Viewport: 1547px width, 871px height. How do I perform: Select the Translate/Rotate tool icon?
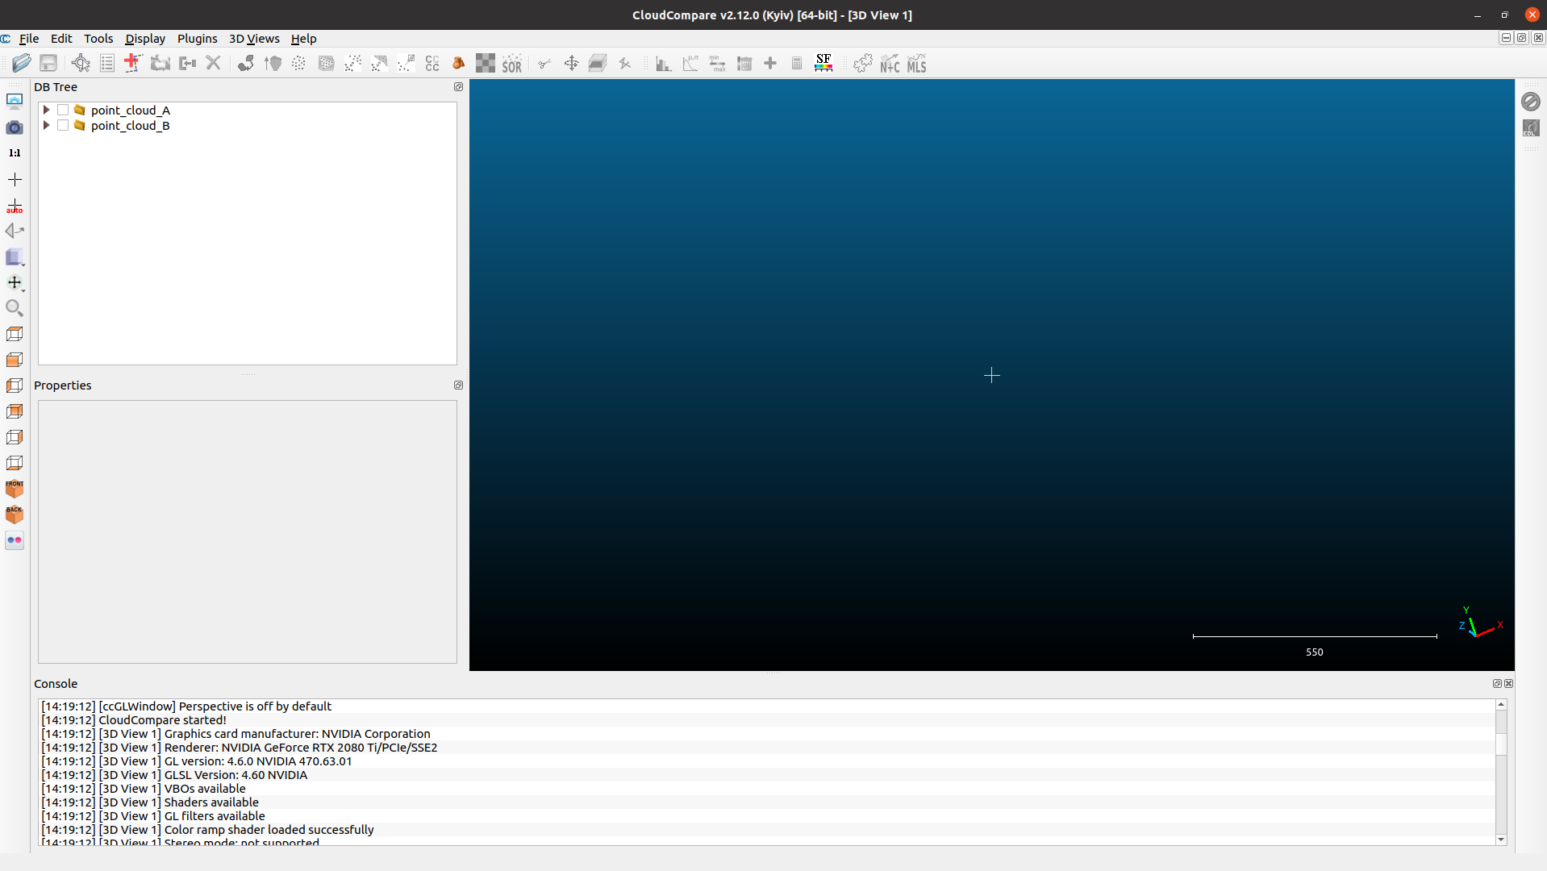click(571, 63)
